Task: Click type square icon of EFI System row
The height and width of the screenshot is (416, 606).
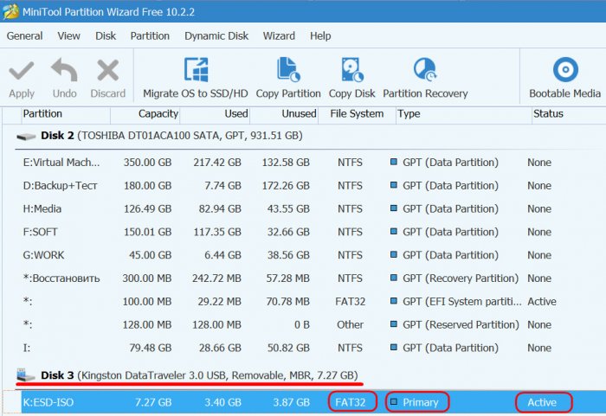Action: pos(393,301)
